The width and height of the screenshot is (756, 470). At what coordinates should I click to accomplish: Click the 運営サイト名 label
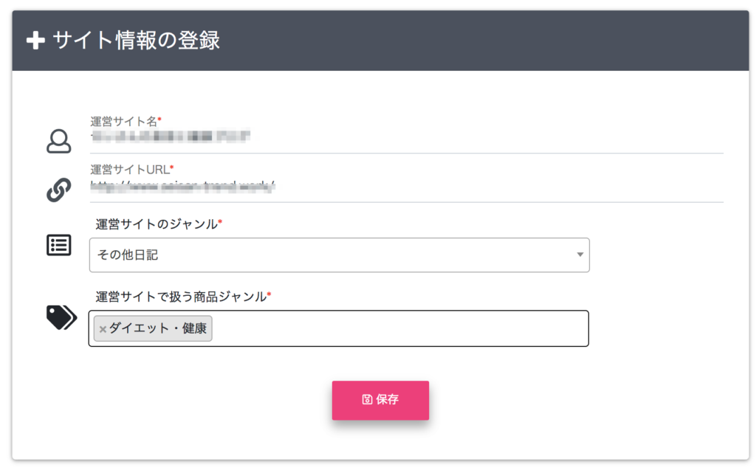pyautogui.click(x=124, y=121)
